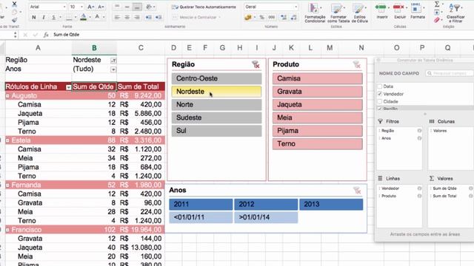Align text to the right
Screen dimensions: 474x266
pyautogui.click(x=137, y=18)
